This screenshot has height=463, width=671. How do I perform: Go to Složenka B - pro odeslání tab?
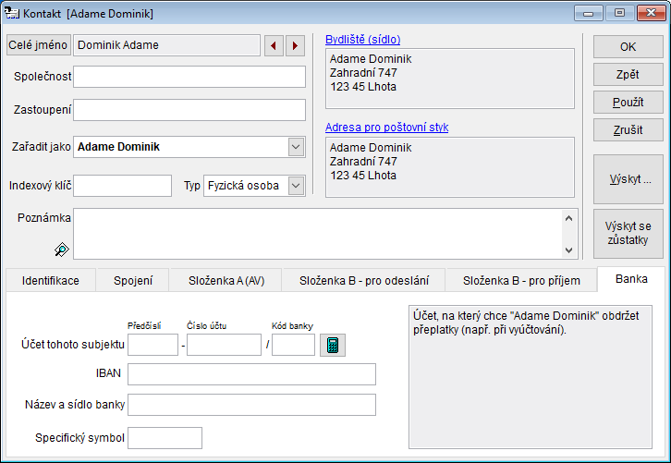tap(362, 280)
